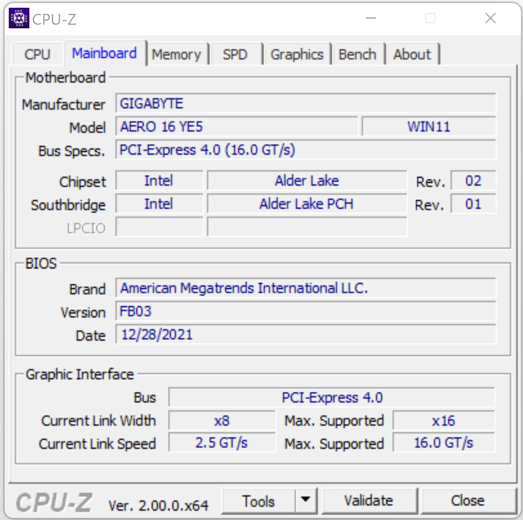Viewport: 523px width, 520px height.
Task: Minimize the CPU-Z window
Action: point(371,19)
